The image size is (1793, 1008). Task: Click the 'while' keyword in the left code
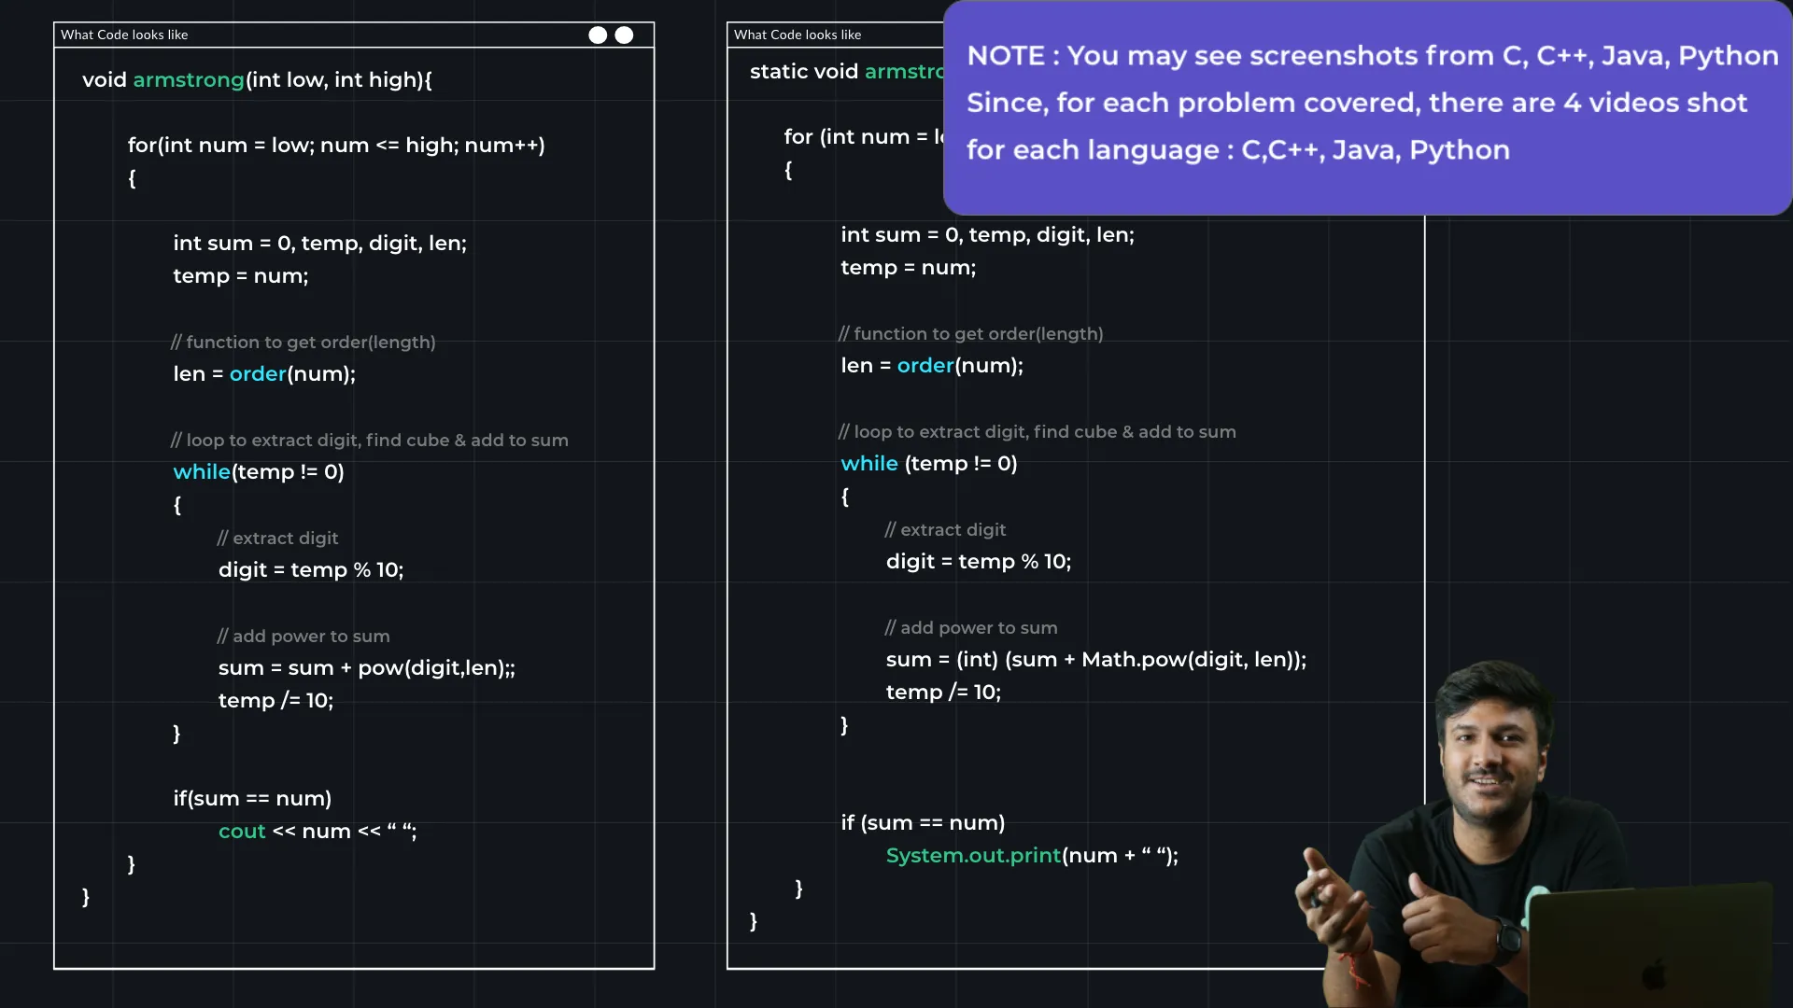(202, 471)
